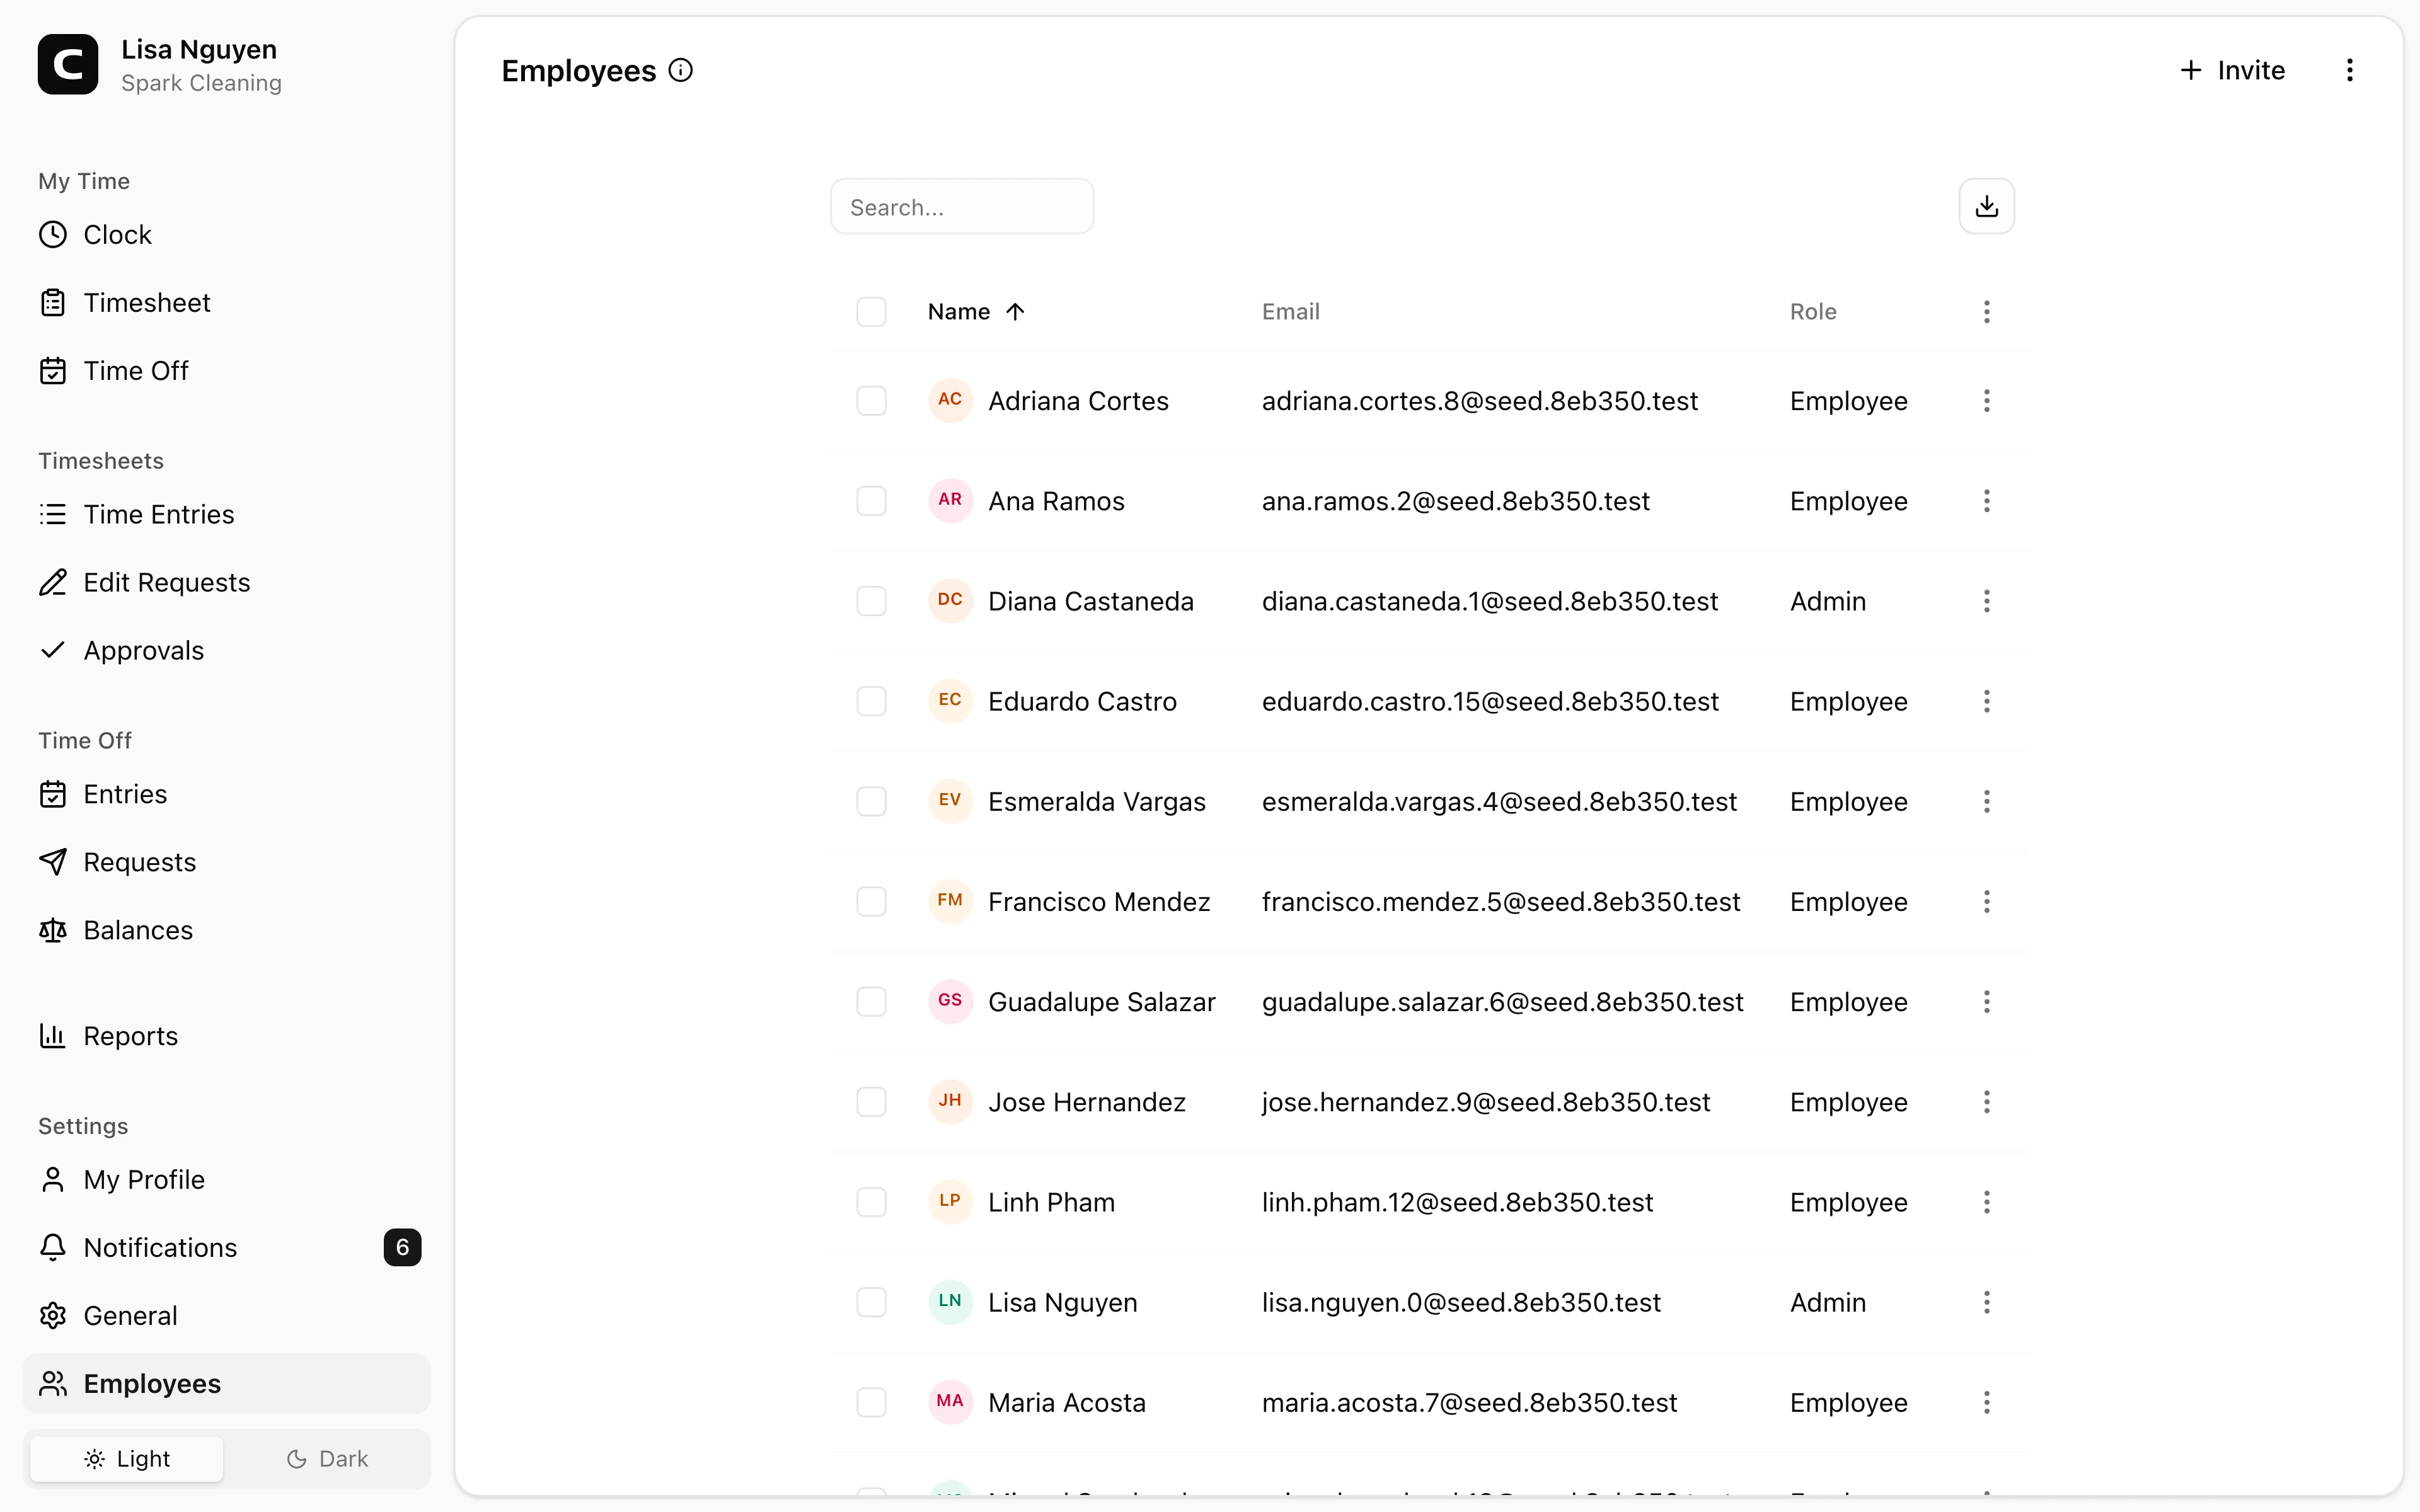Open Clock in the sidebar

227,234
